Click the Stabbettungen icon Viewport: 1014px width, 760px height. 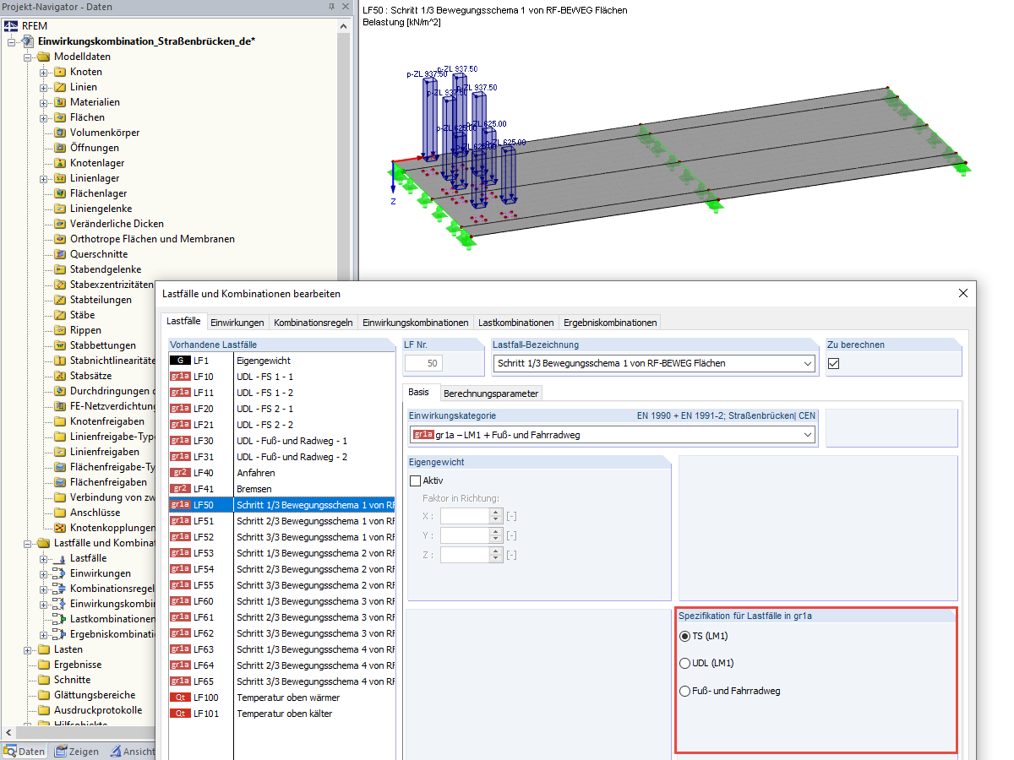[x=60, y=345]
